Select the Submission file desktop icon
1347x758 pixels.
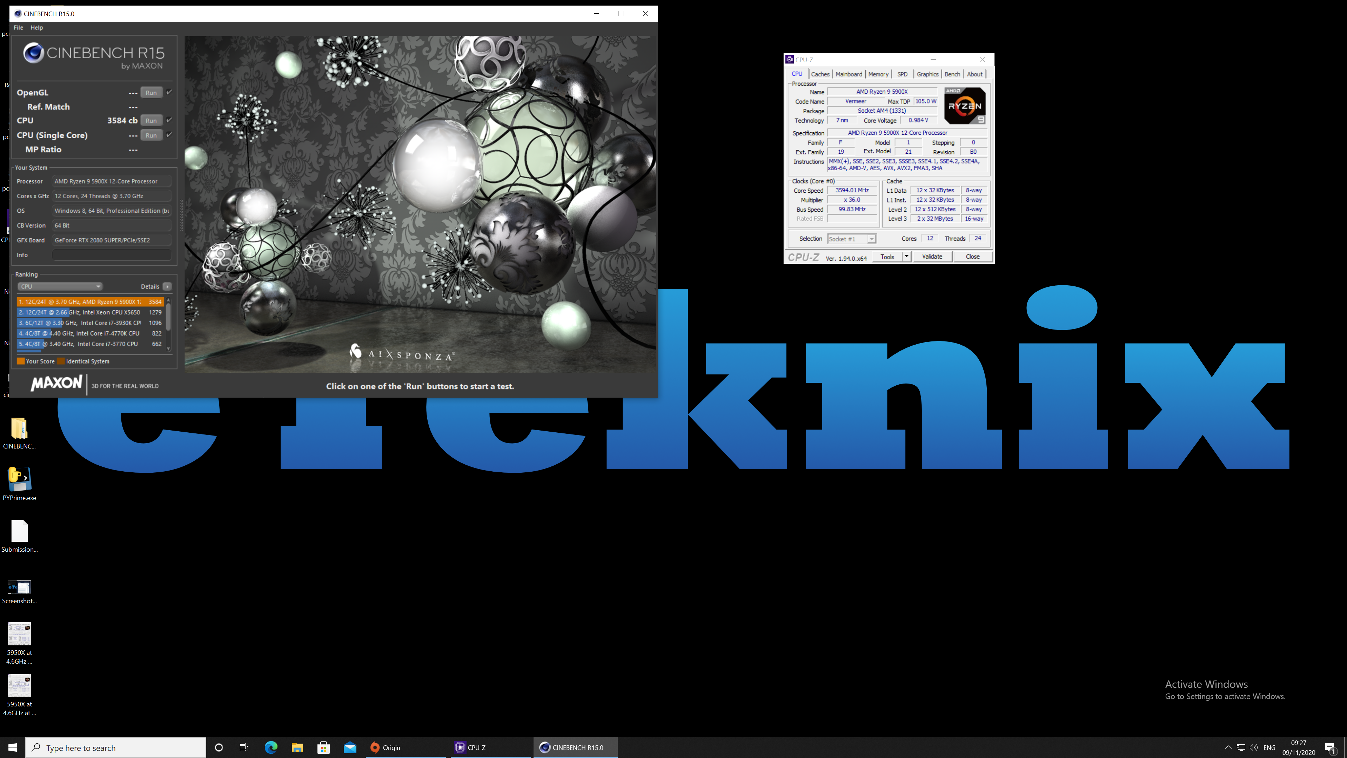[x=19, y=536]
